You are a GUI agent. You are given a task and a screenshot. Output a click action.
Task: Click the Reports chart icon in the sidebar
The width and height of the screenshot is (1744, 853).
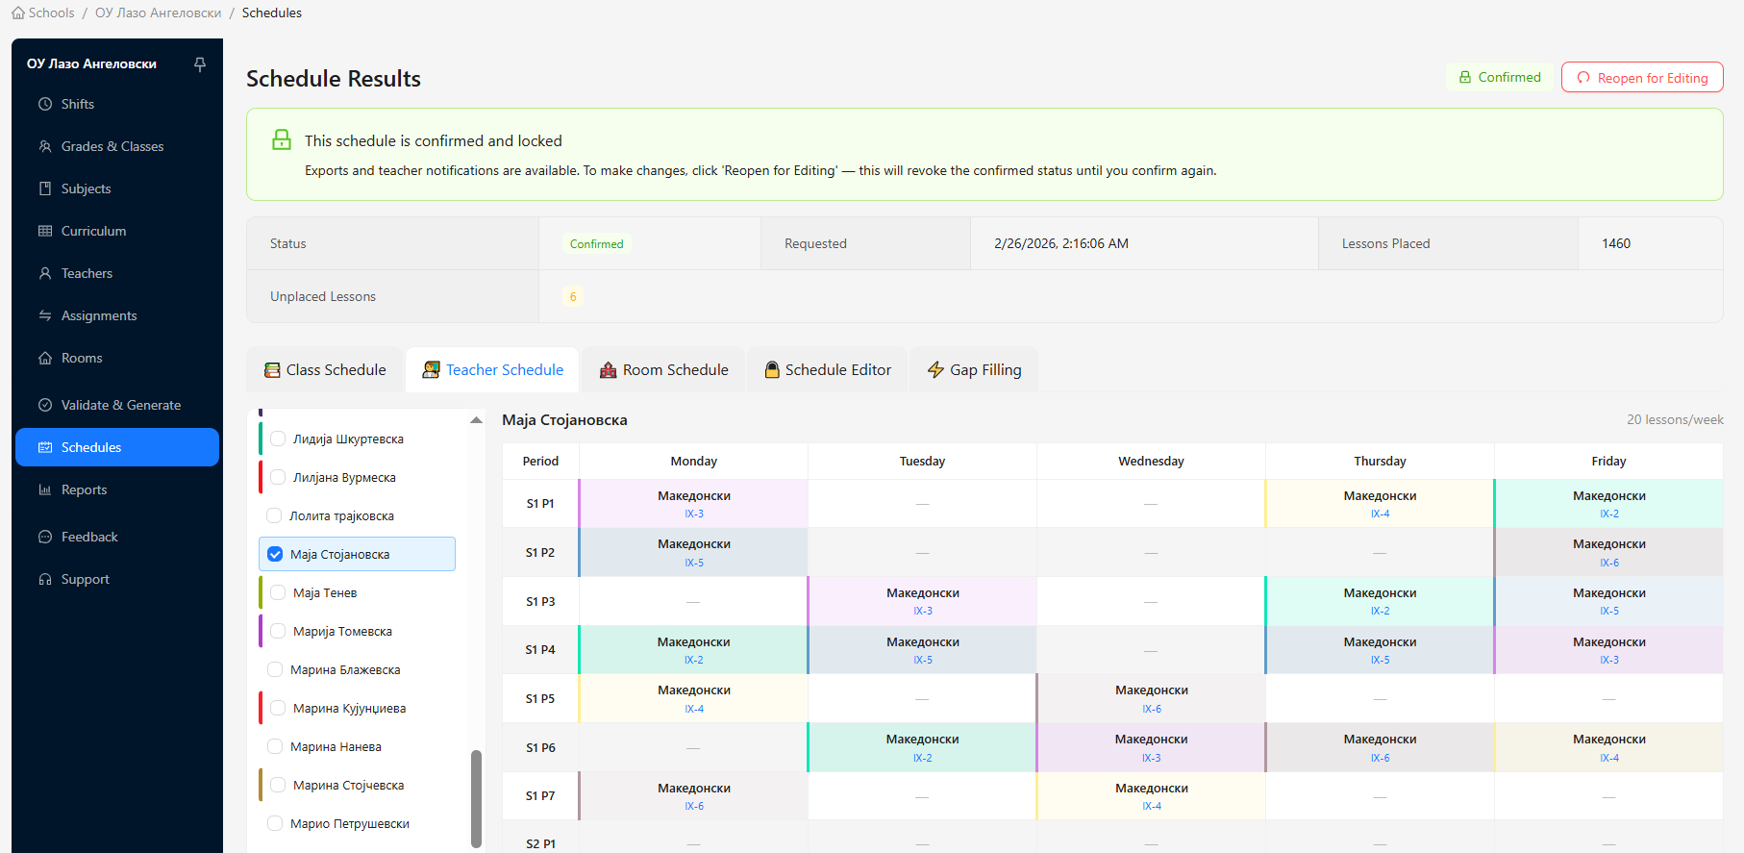coord(45,489)
